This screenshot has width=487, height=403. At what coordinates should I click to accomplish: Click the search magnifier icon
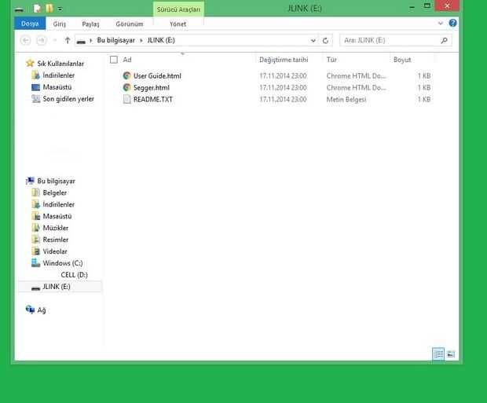(444, 40)
